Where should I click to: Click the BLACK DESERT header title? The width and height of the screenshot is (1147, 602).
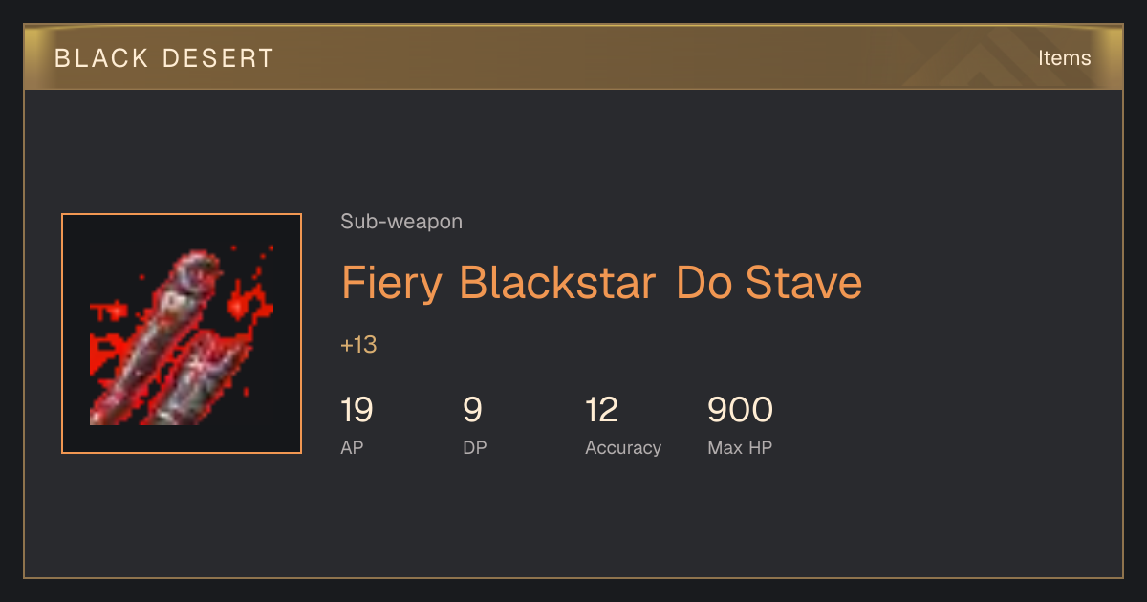(x=164, y=58)
